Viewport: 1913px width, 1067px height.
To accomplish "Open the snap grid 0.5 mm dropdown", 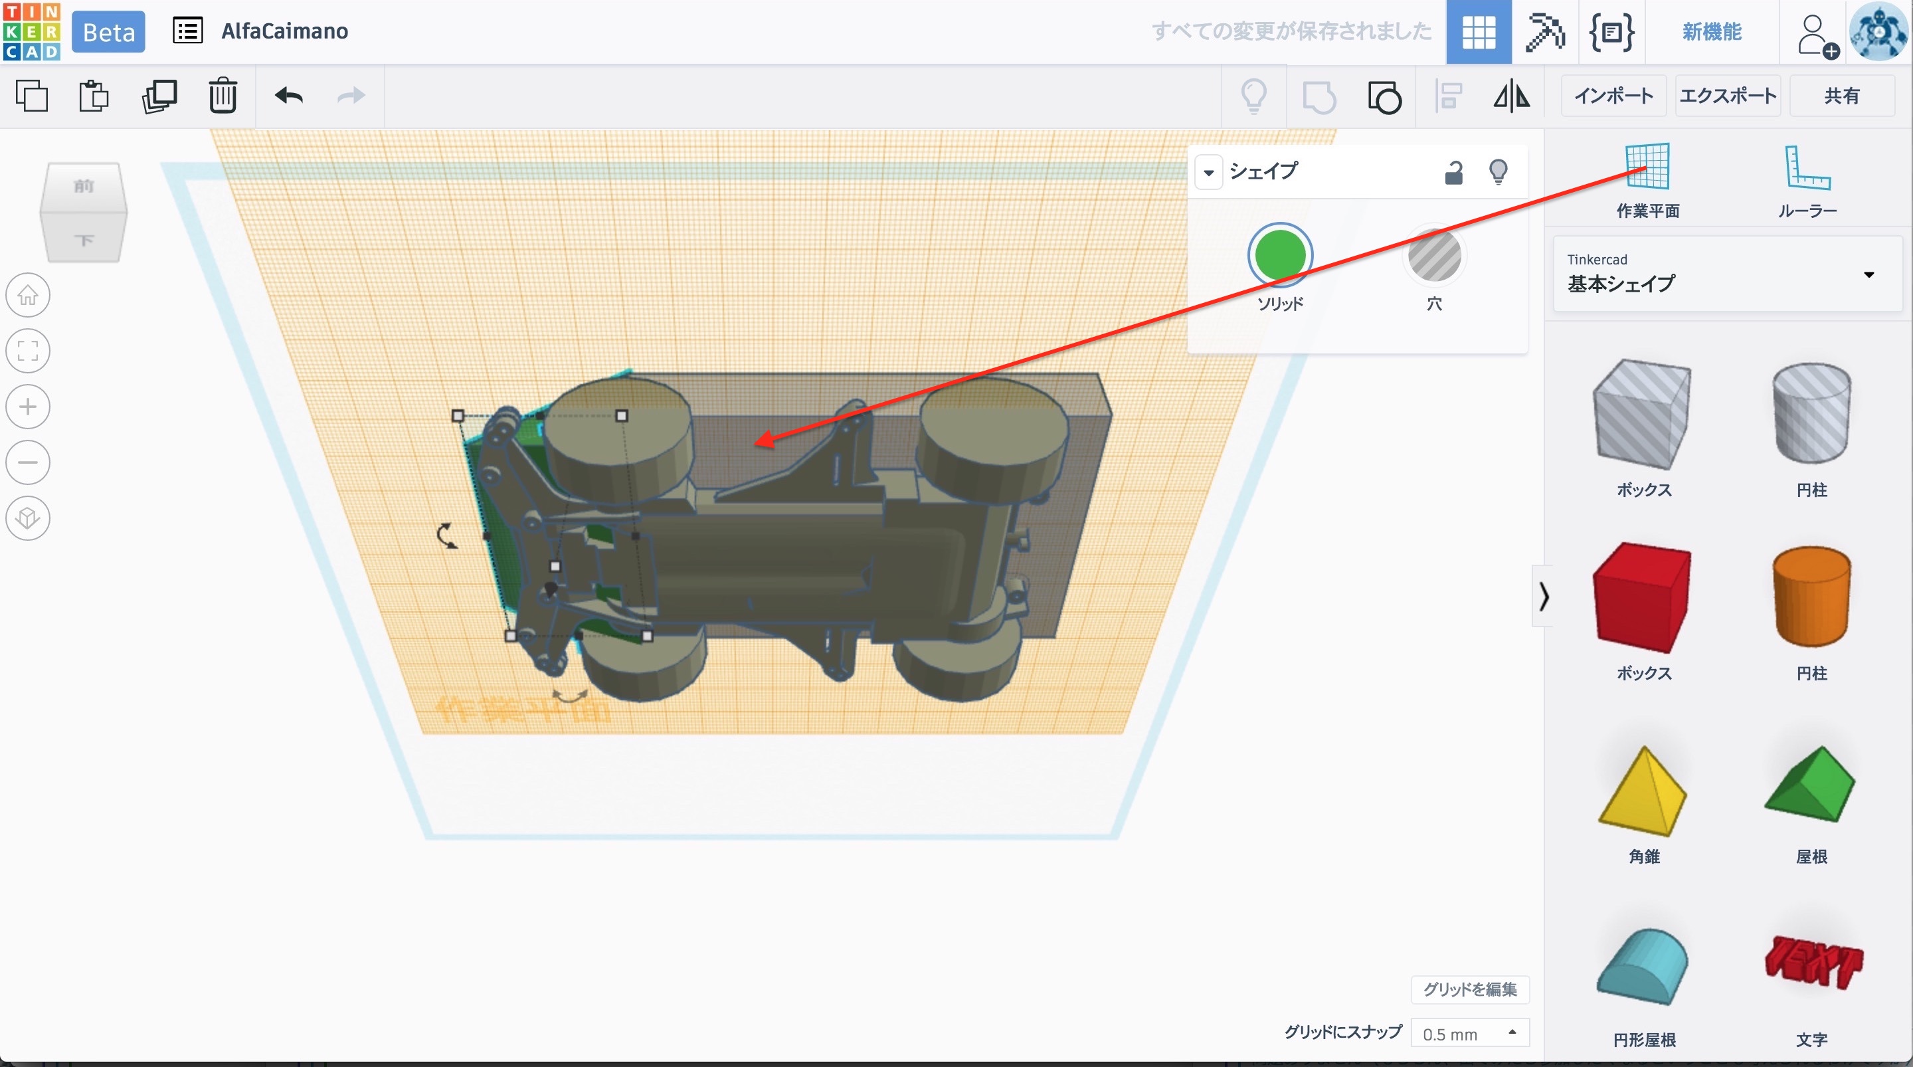I will click(1470, 1034).
